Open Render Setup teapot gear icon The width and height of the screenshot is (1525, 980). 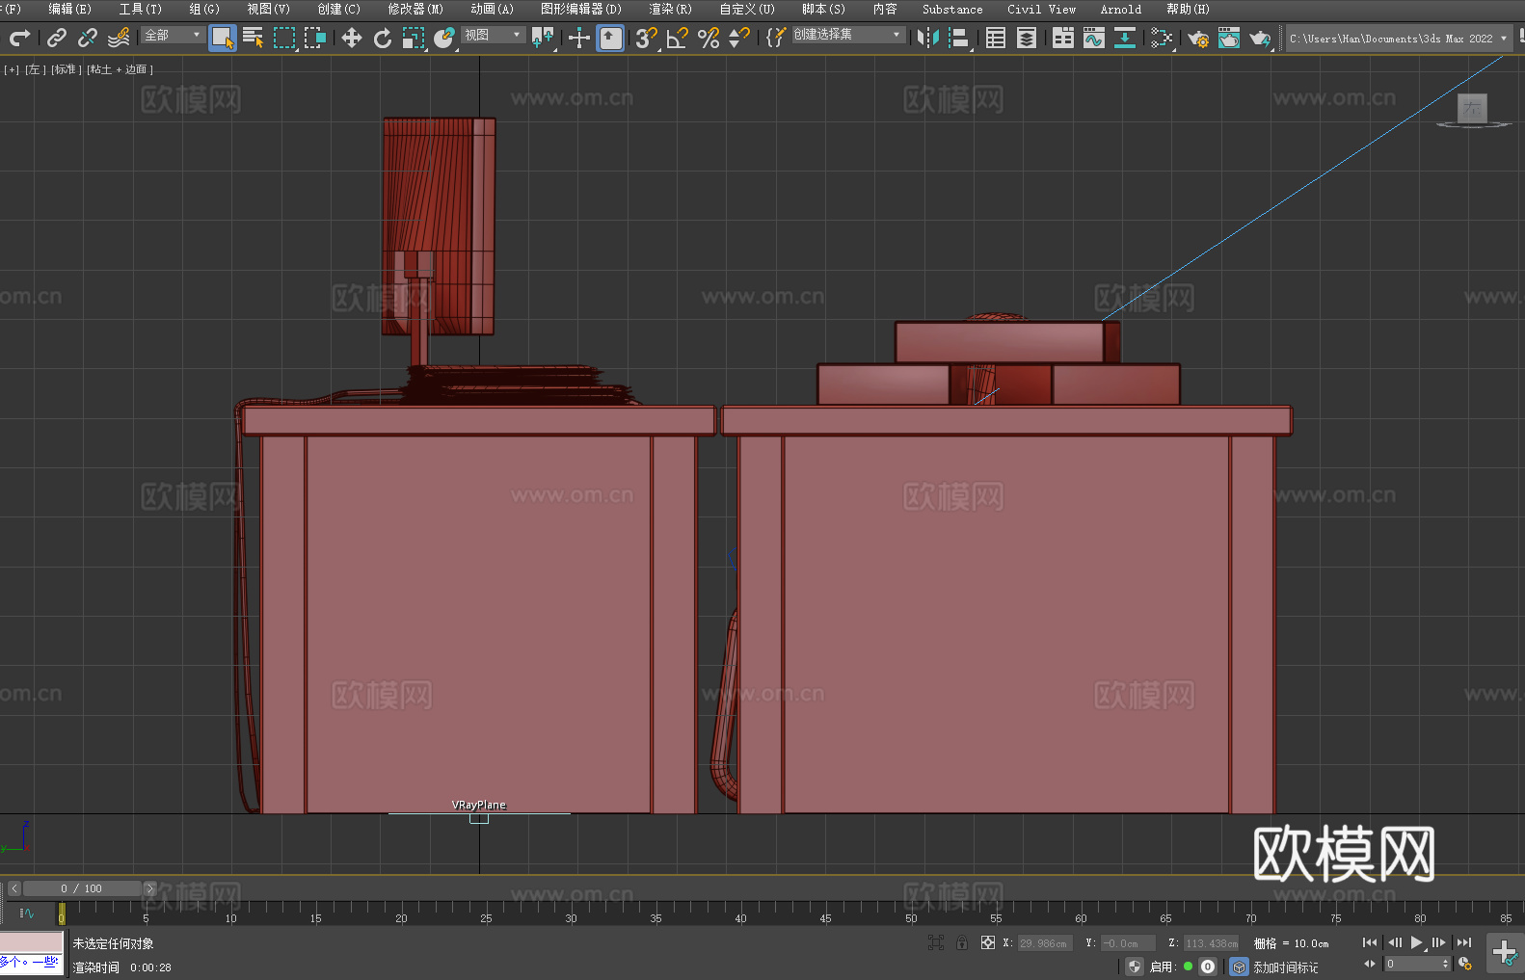1198,38
